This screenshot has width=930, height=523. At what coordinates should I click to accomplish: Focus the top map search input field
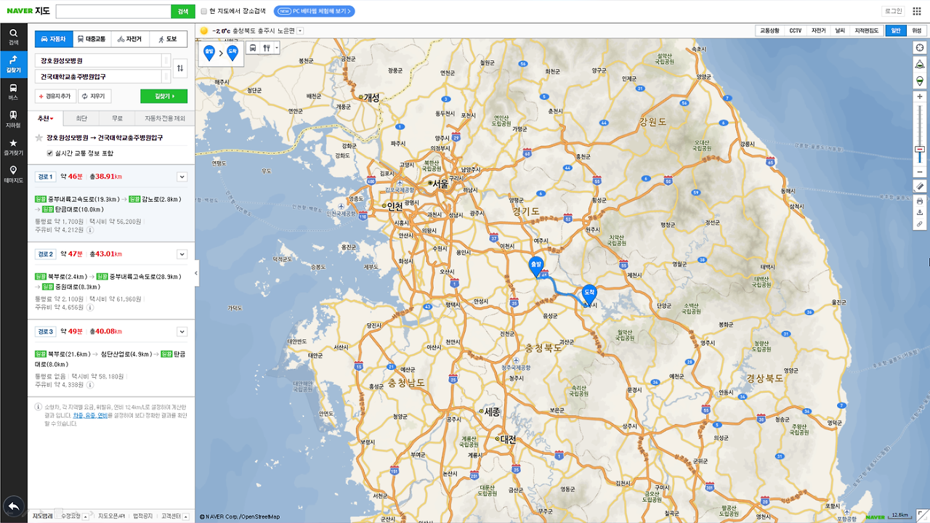pos(113,11)
